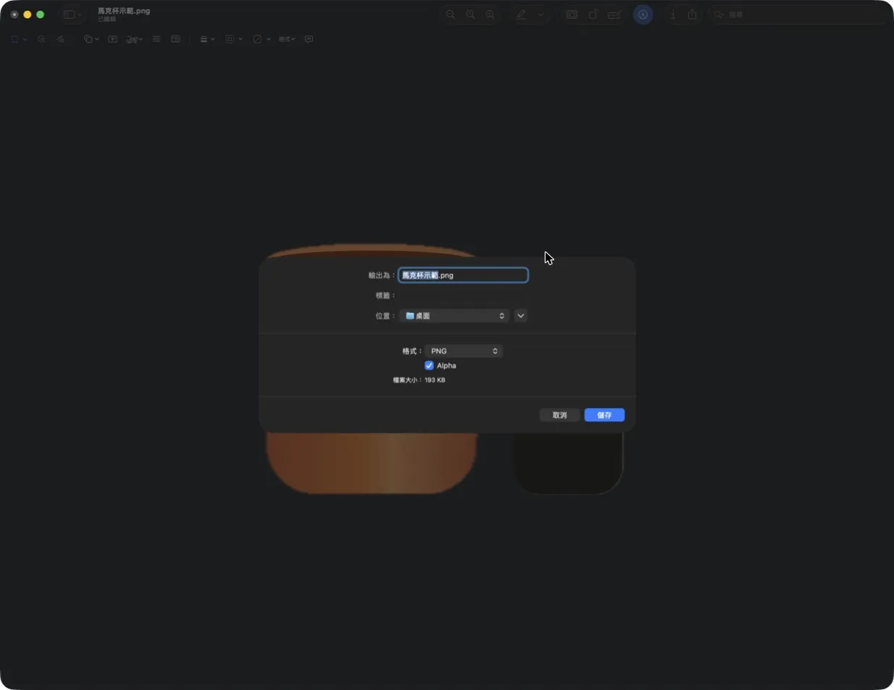Image resolution: width=894 pixels, height=690 pixels.
Task: Click the Share icon in toolbar
Action: click(x=692, y=14)
